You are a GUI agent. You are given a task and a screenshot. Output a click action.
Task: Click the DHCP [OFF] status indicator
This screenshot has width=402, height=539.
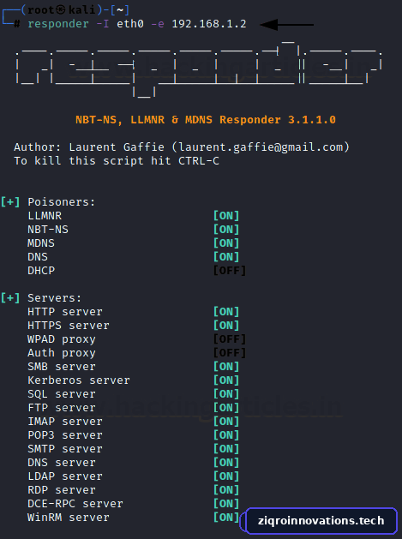coord(230,271)
